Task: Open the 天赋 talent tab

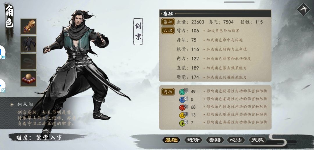Action: [257, 140]
